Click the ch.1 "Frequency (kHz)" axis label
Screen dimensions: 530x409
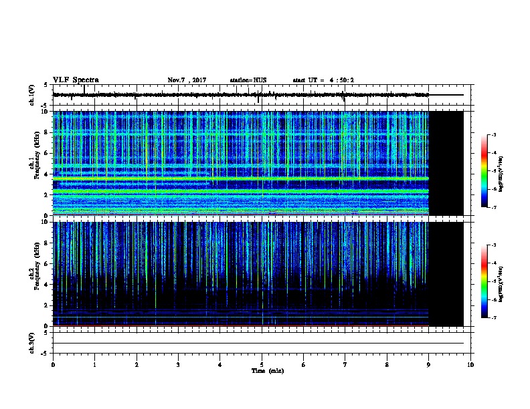(x=37, y=155)
